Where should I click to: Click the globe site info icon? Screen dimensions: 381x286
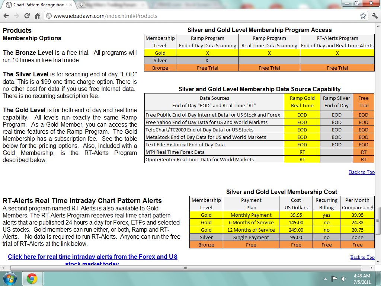tap(49, 16)
